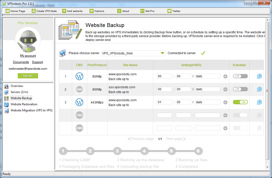Click the WordPress CMS icon for www.vpsrobots.com

click(x=79, y=76)
